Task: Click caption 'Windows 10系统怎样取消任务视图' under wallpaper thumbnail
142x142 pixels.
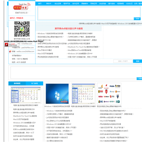Action: coord(57,106)
